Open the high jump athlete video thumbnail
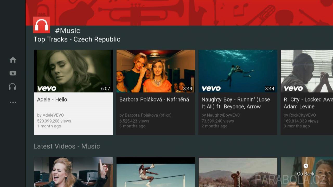The height and width of the screenshot is (187, 333). coord(156,172)
